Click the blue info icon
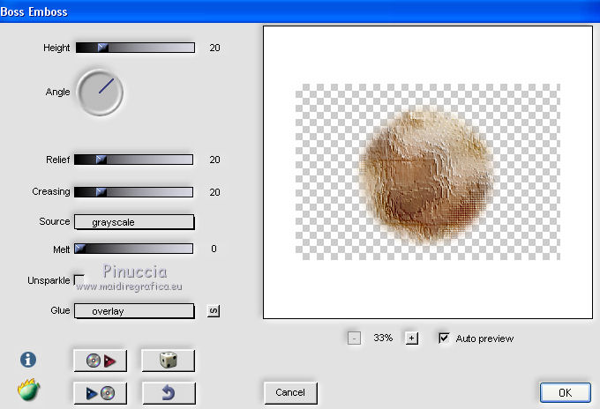The width and height of the screenshot is (600, 409). tap(28, 360)
